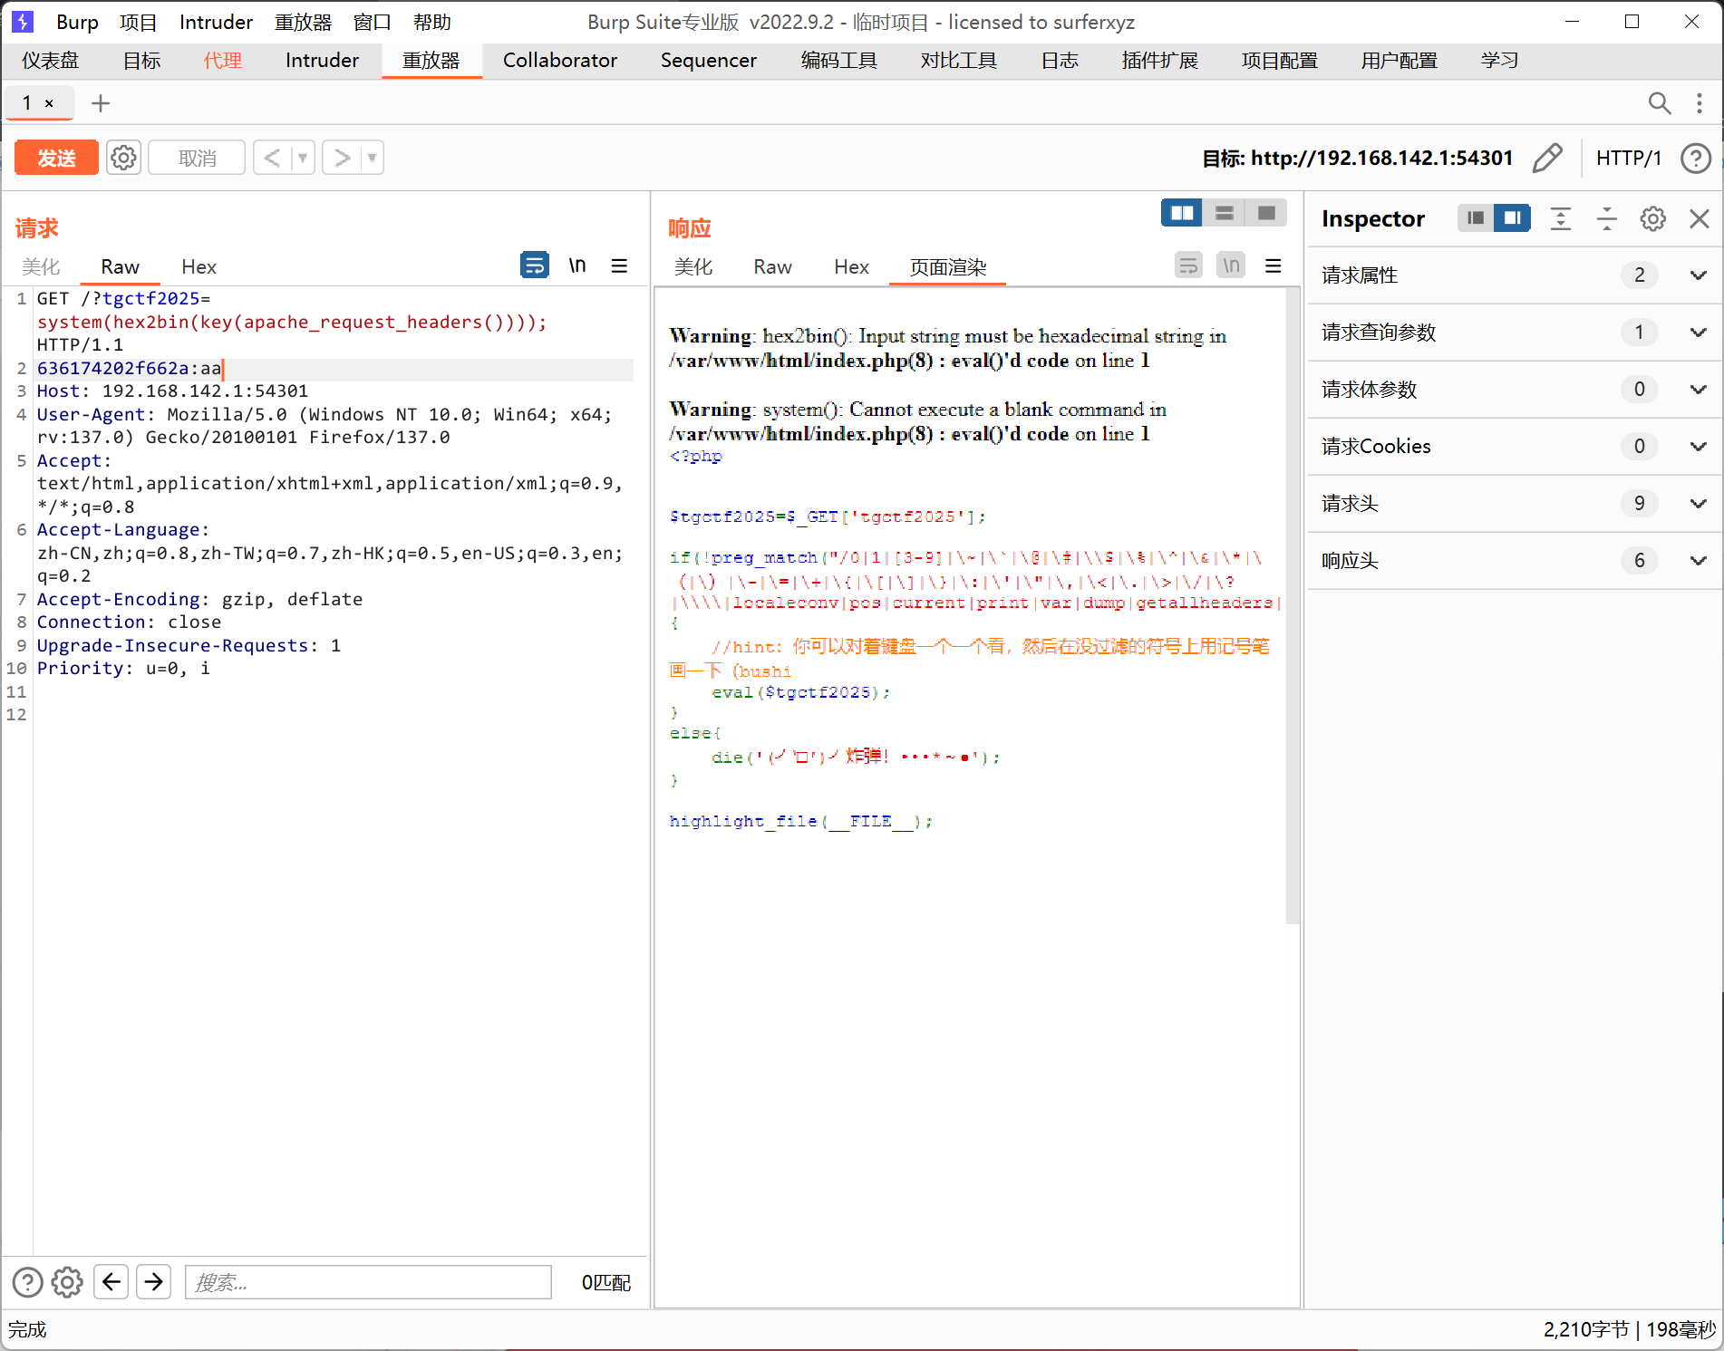Dock Inspector layout to right option
Screen dimensions: 1724x1351
(x=1513, y=218)
